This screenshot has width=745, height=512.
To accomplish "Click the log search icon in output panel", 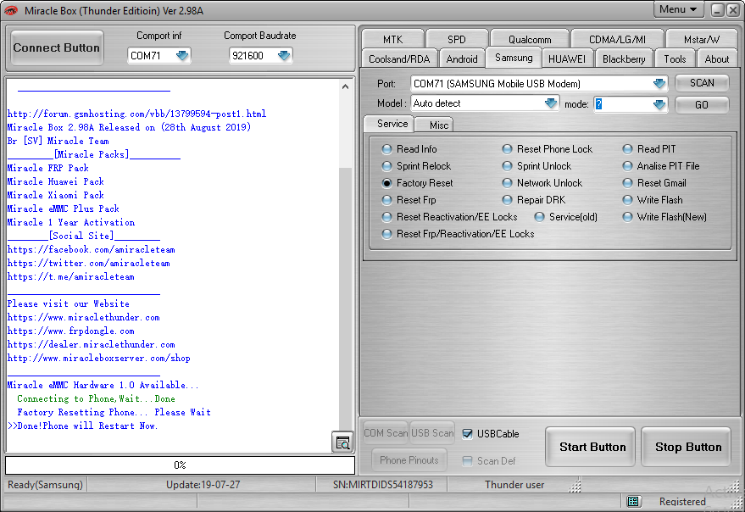I will pos(342,442).
